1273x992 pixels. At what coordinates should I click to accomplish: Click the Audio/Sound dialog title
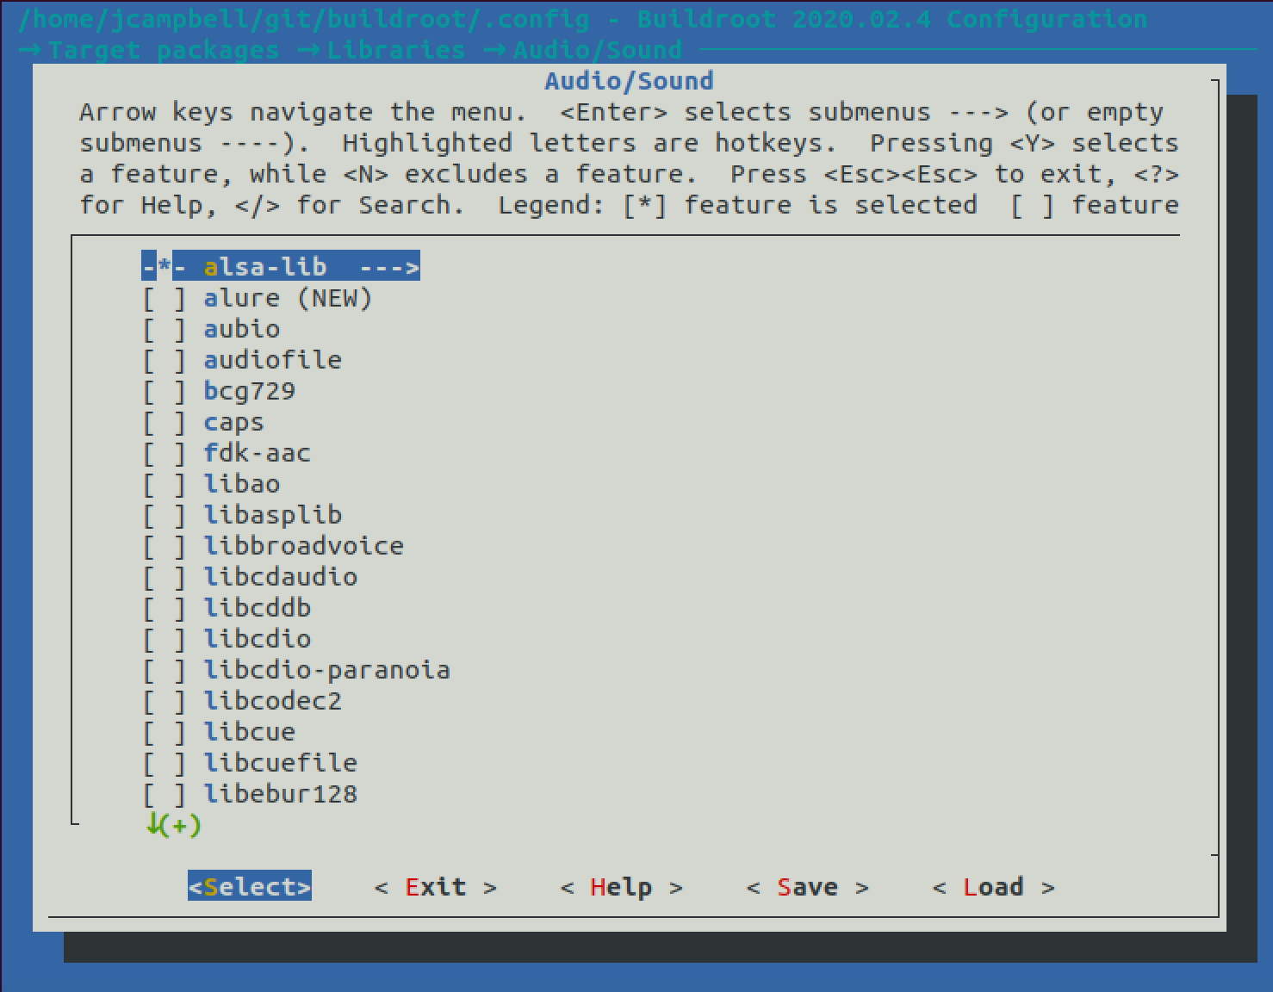[630, 81]
